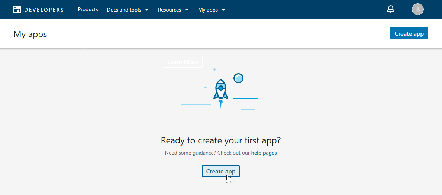Open the profile avatar menu
442x195 pixels.
pyautogui.click(x=417, y=9)
